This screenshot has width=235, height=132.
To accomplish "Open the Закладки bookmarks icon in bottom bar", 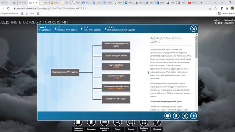I will pyautogui.click(x=91, y=122).
